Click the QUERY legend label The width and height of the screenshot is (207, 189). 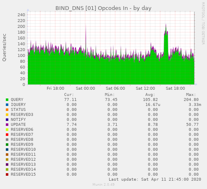coord(17,100)
